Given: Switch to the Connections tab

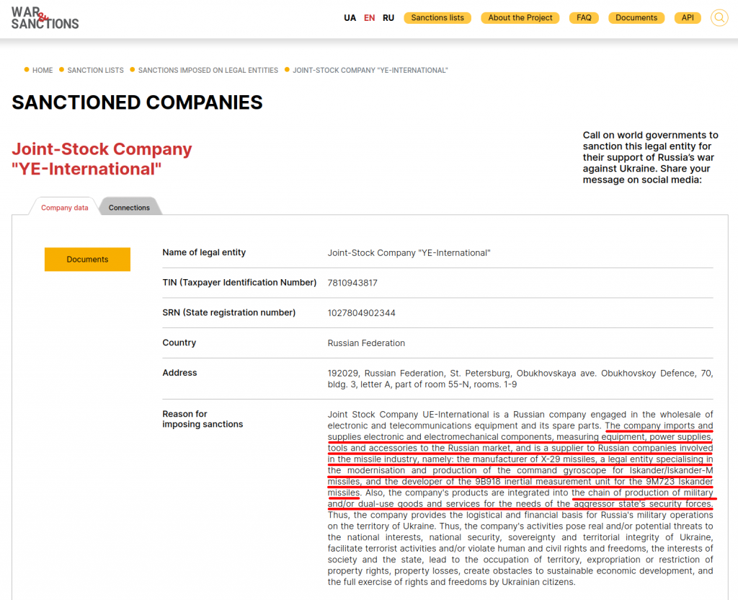Looking at the screenshot, I should tap(129, 208).
